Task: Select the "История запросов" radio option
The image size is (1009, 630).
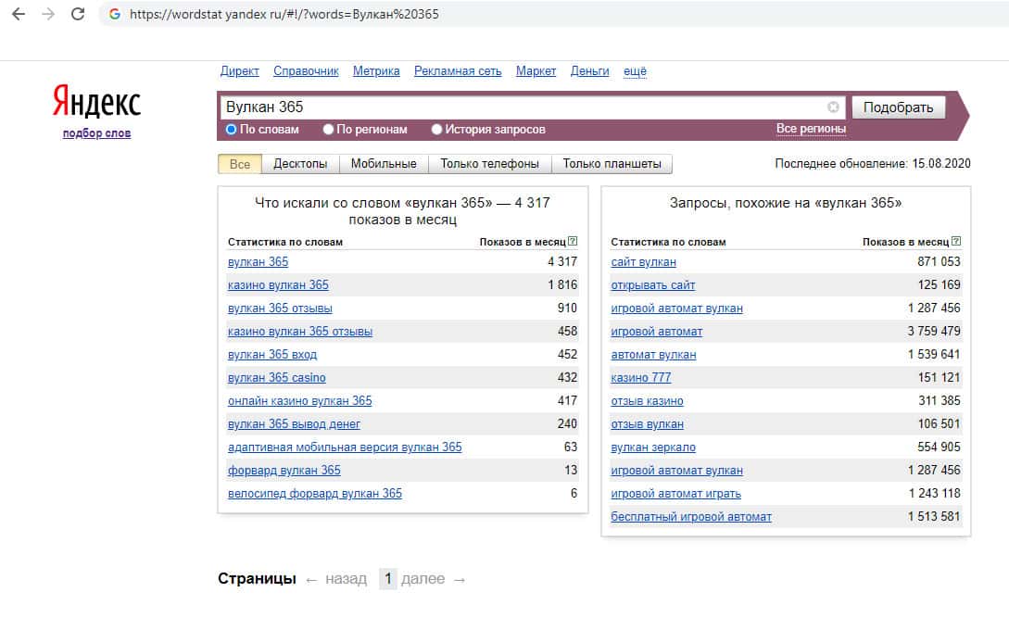Action: 436,130
